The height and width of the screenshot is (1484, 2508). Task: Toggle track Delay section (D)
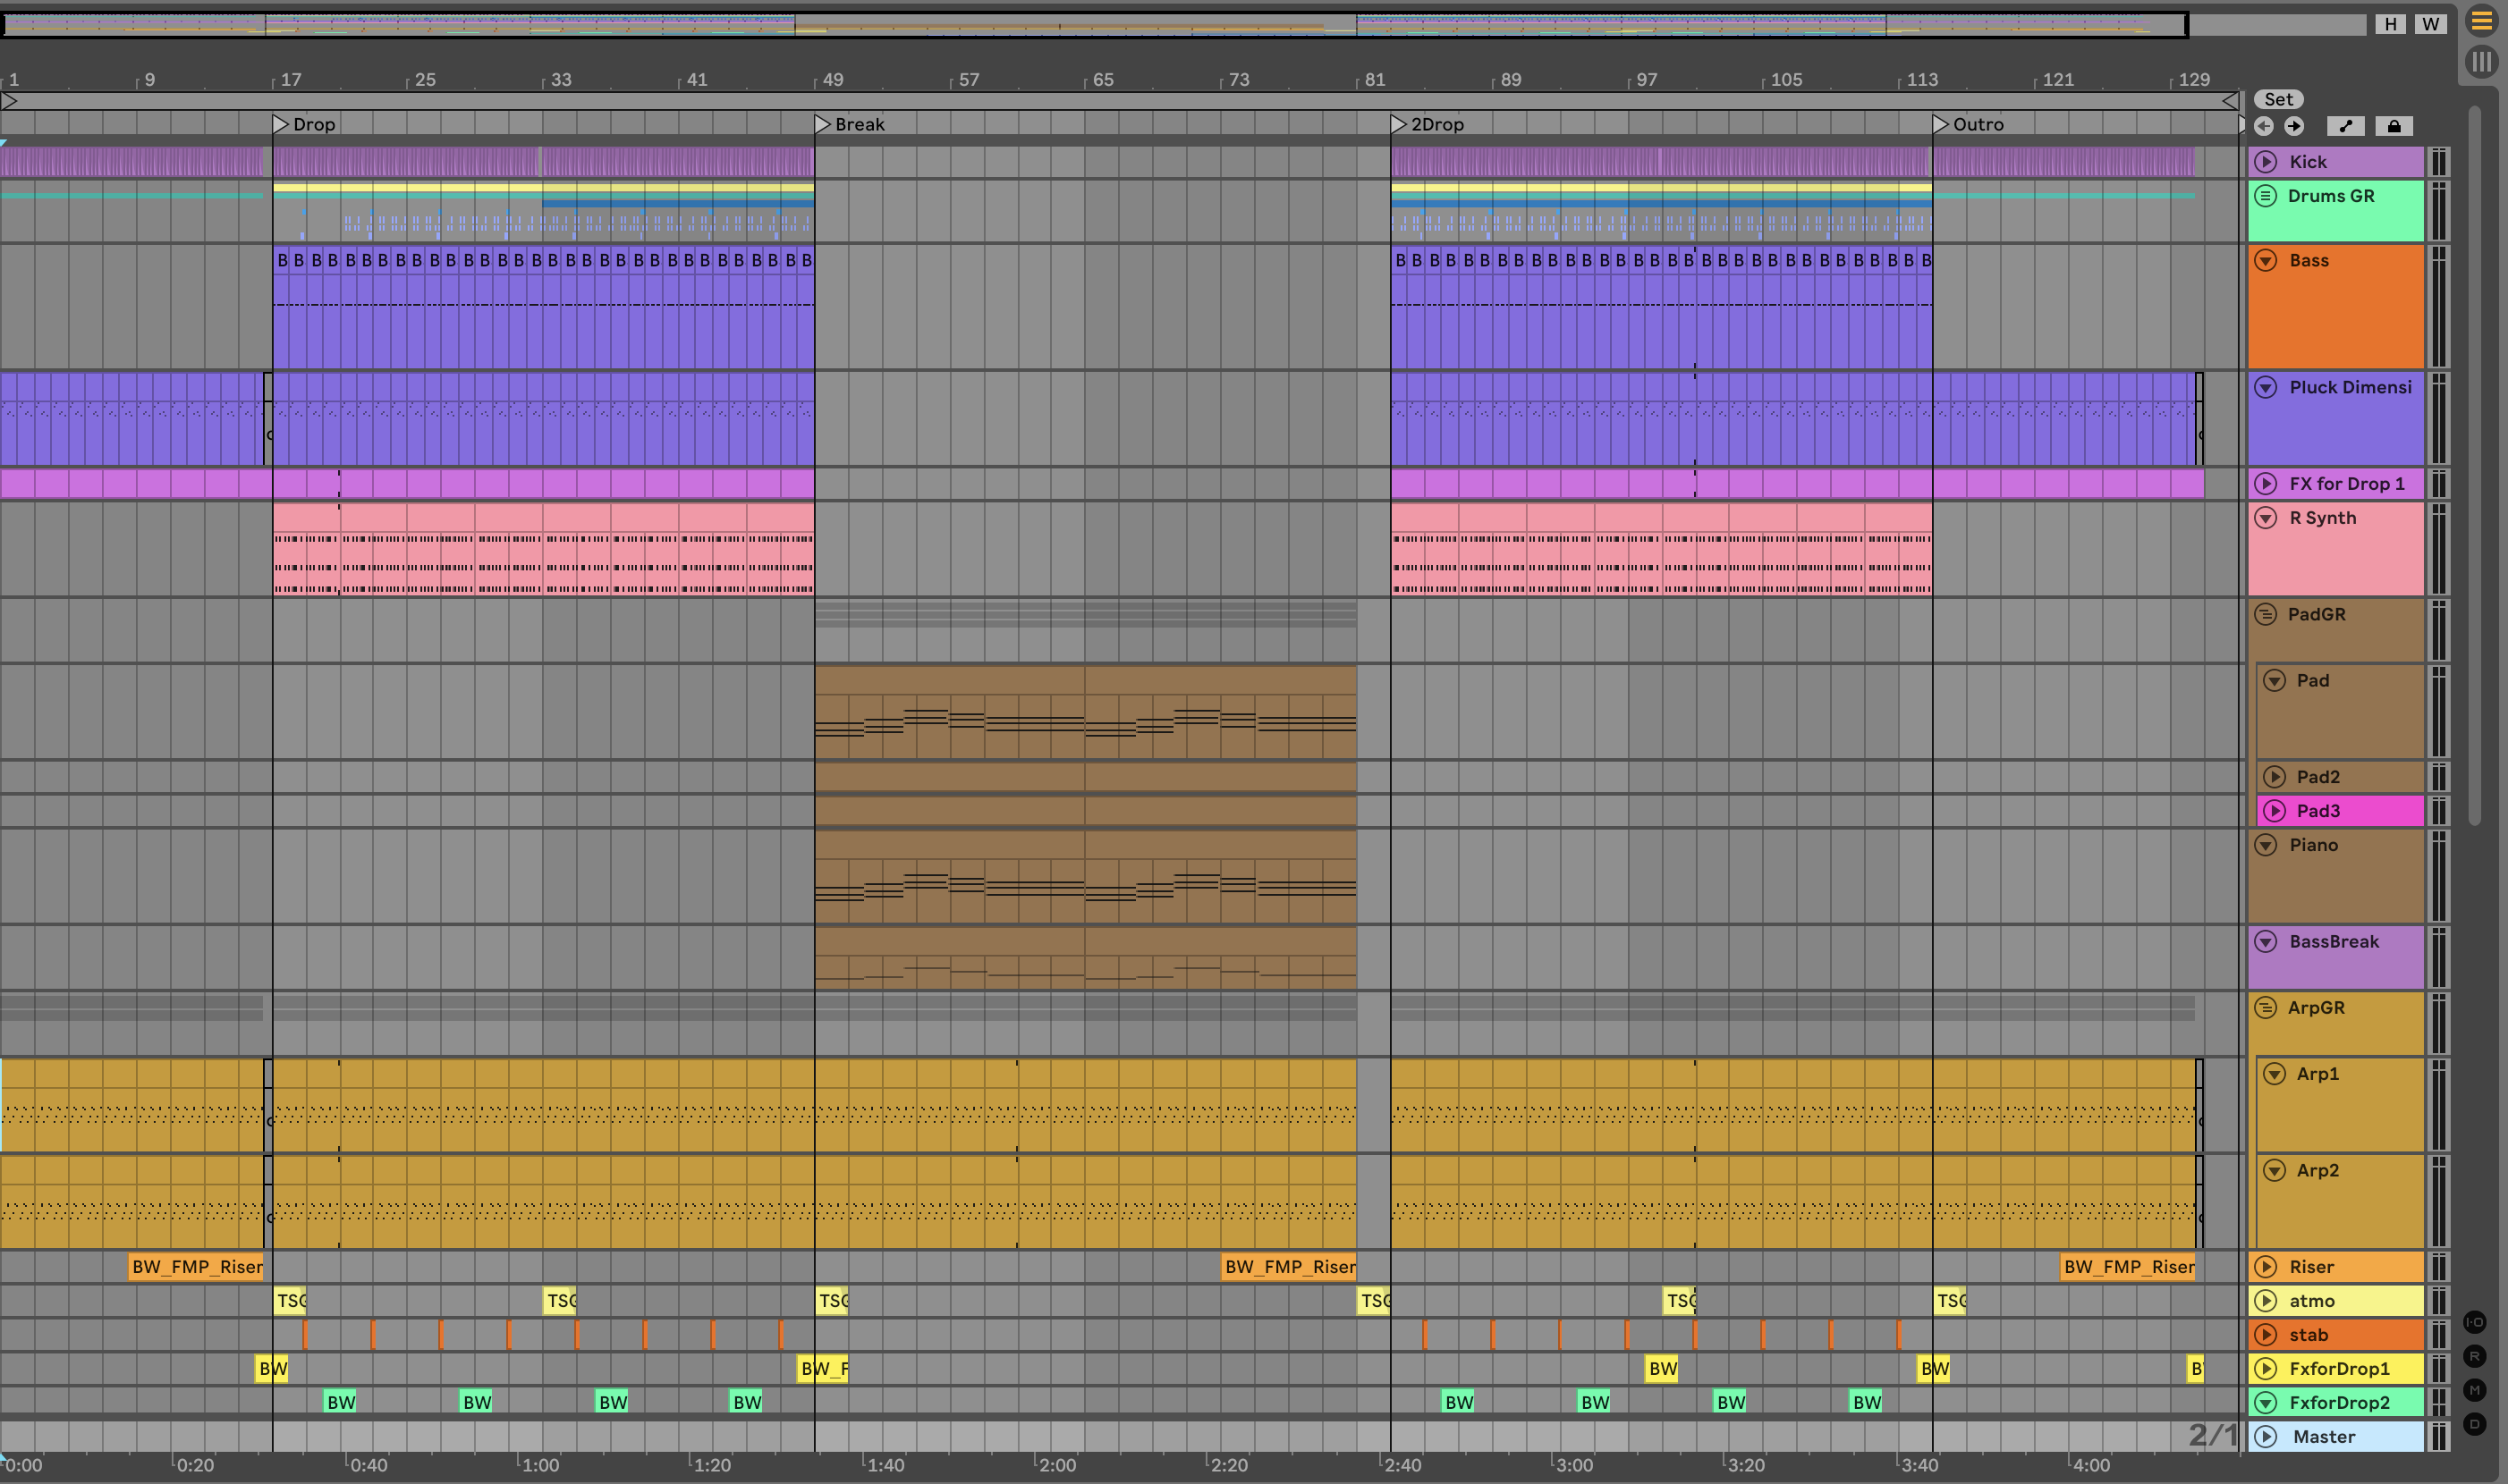2474,1424
